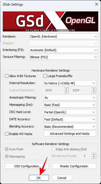The height and width of the screenshot is (184, 101).
Task: Expand the Internal Resolution combo box
Action: [70, 83]
